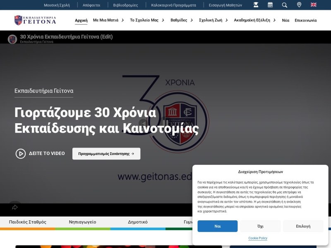Image resolution: width=331 pixels, height=248 pixels.
Task: Expand the Βαθμίδες chevron
Action: [x=192, y=20]
